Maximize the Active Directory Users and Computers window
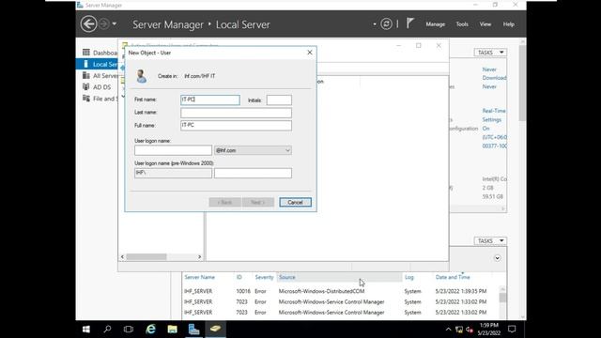 pyautogui.click(x=419, y=46)
